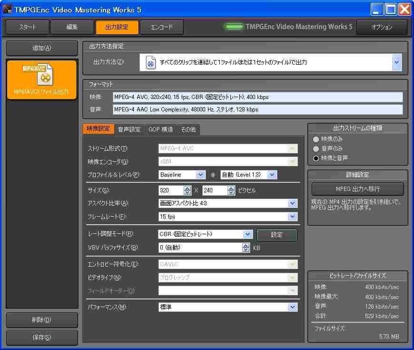Select 音声のみ output stream option

315,149
